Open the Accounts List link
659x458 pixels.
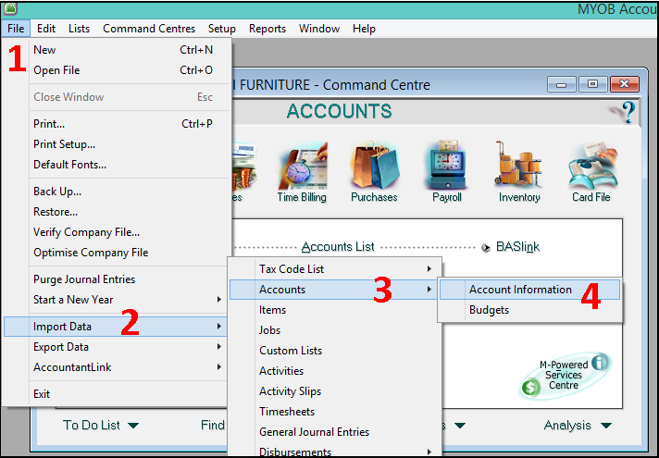(338, 247)
